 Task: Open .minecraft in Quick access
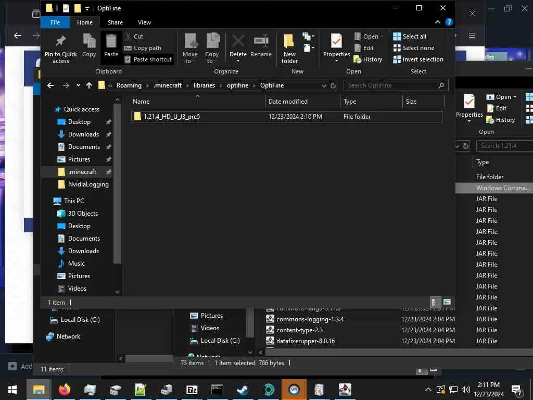[82, 172]
